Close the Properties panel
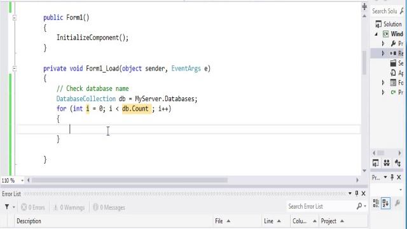This screenshot has height=229, width=407. tap(399, 177)
